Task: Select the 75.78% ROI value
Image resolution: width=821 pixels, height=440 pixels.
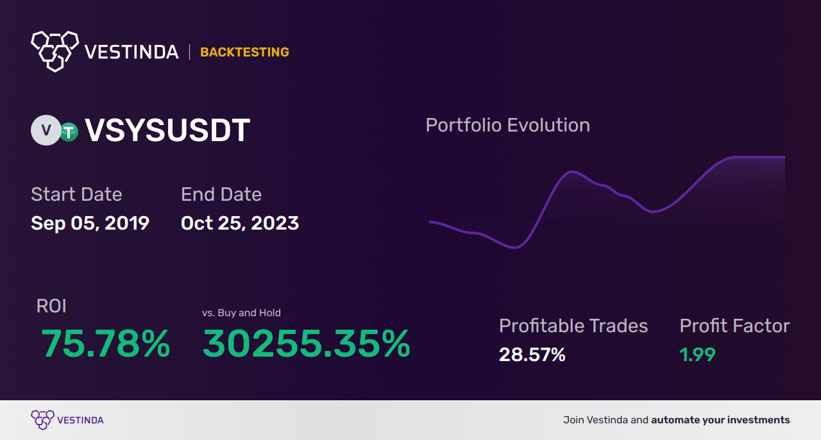Action: (x=106, y=344)
